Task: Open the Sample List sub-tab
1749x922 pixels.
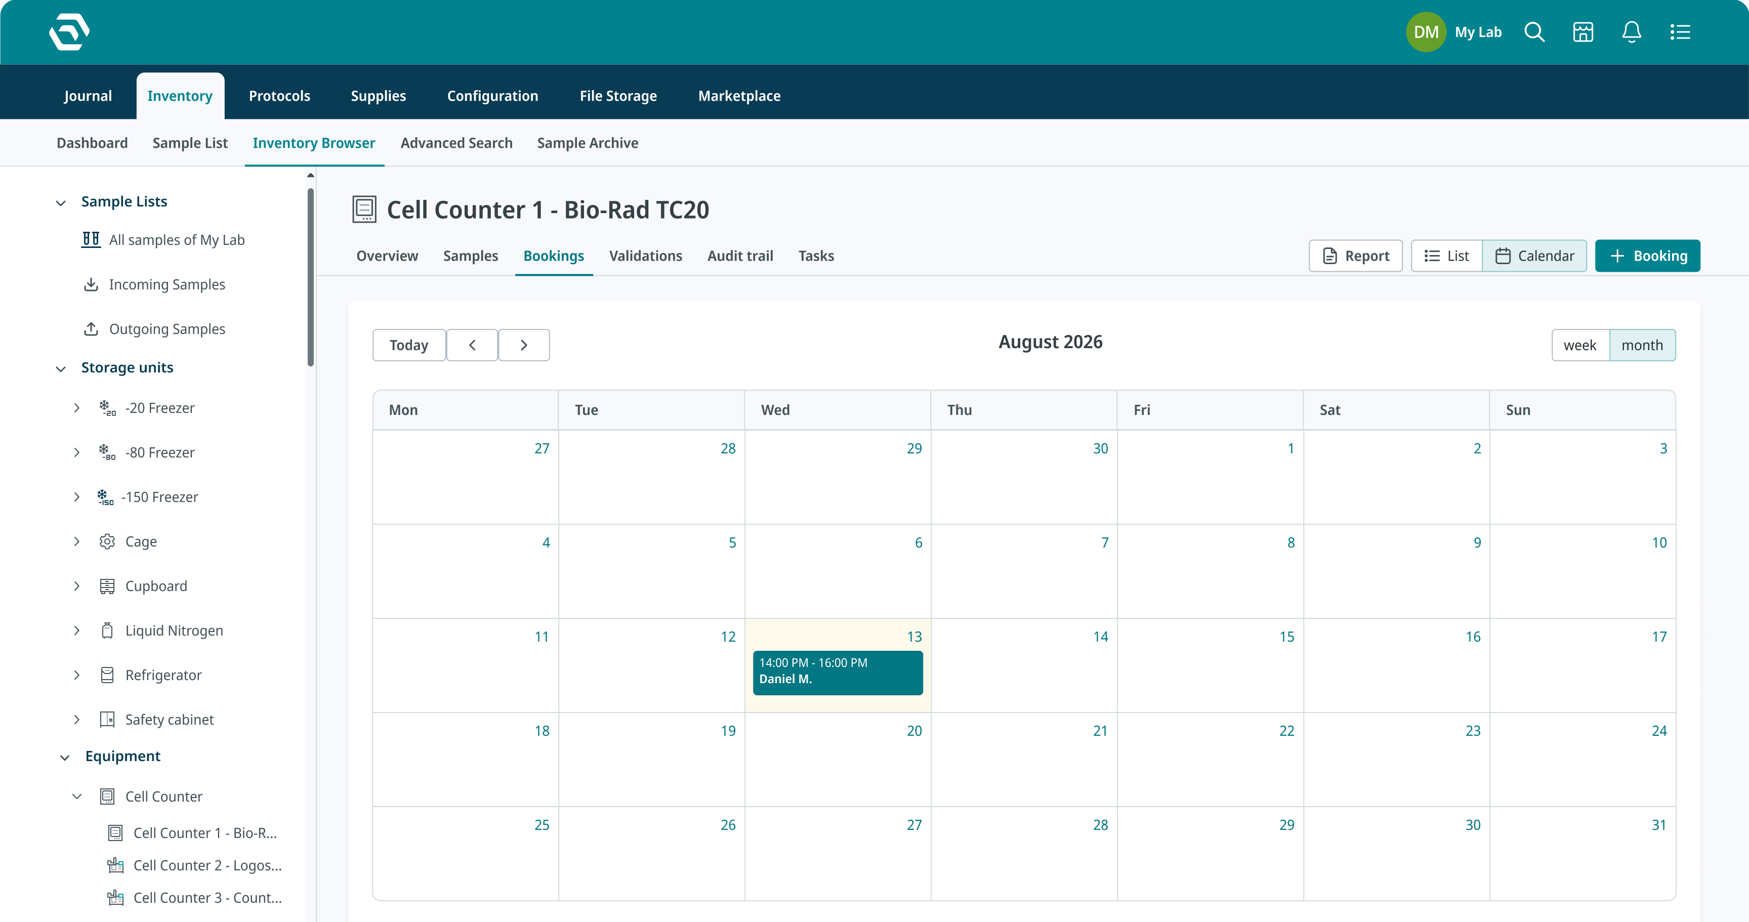Action: [x=190, y=143]
